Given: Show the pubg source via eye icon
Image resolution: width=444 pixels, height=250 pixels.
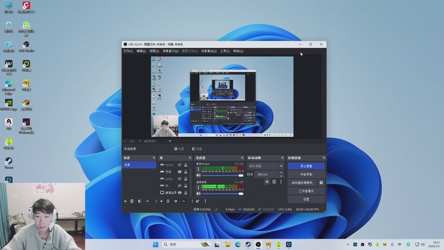Looking at the screenshot, I should 179,178.
